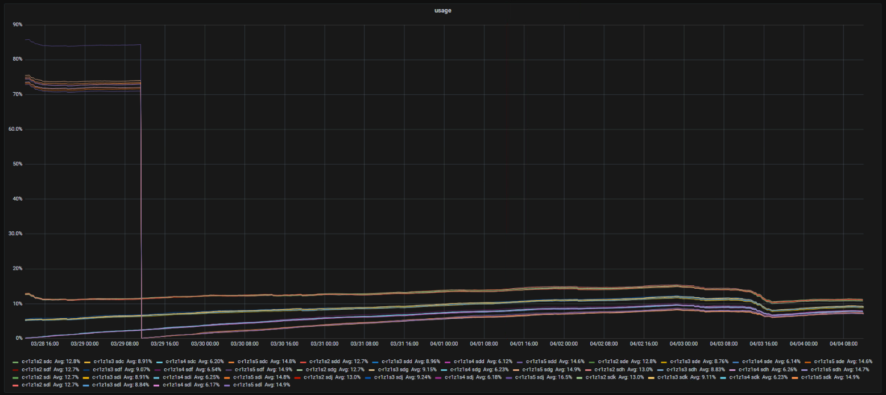The width and height of the screenshot is (886, 395).
Task: Show only c-r1z1s2 sdd series
Action: coord(322,361)
